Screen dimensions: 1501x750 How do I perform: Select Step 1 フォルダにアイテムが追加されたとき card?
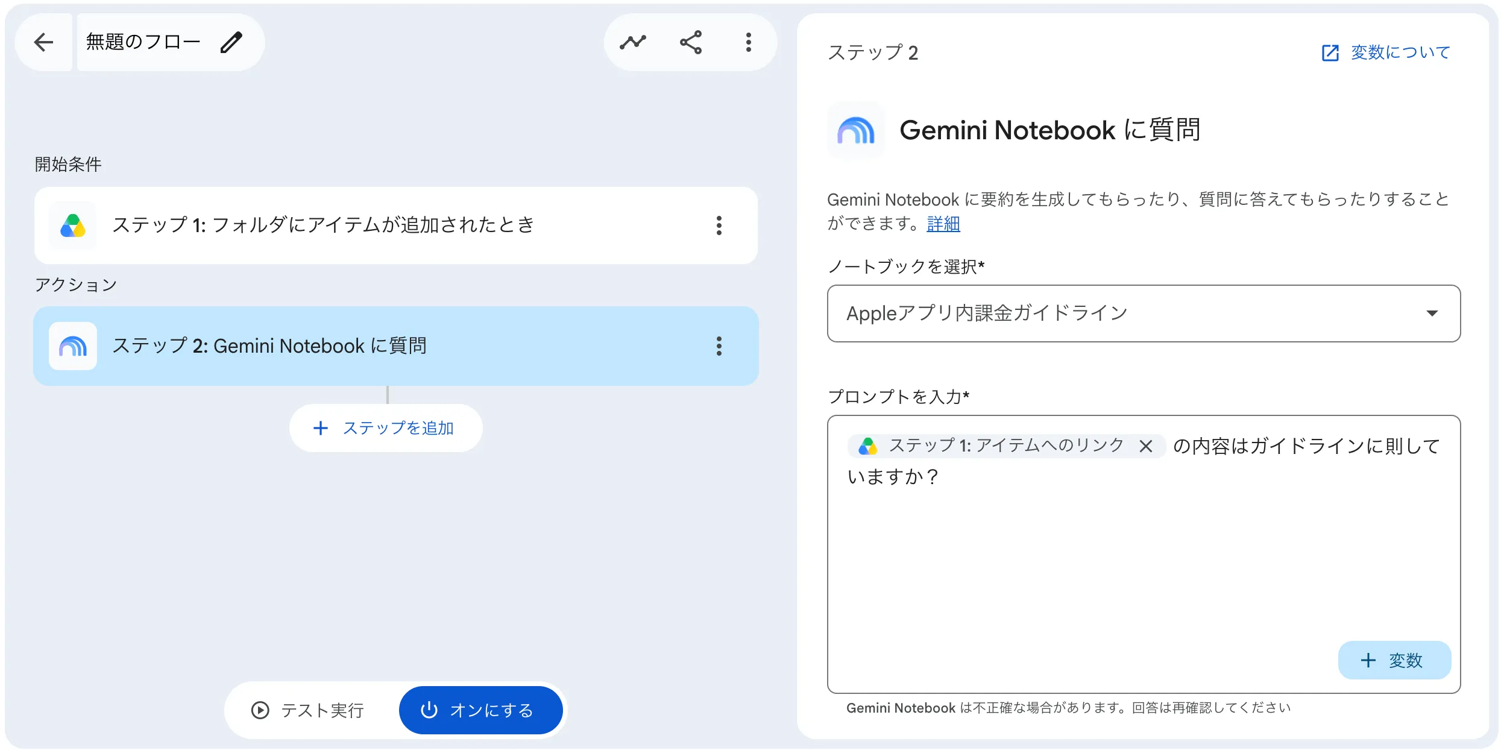click(396, 225)
